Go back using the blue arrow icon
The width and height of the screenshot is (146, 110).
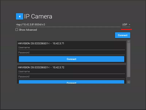[20, 17]
